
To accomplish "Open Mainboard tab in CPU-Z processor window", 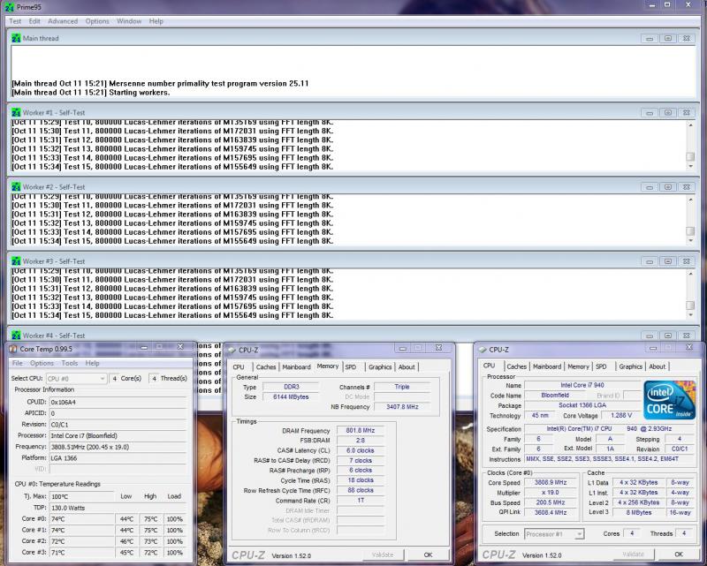I will (547, 366).
